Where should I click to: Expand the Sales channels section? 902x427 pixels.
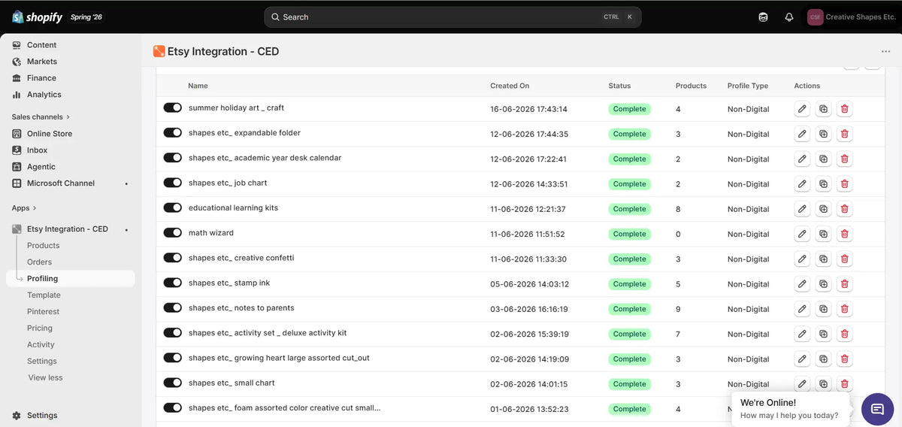[41, 117]
